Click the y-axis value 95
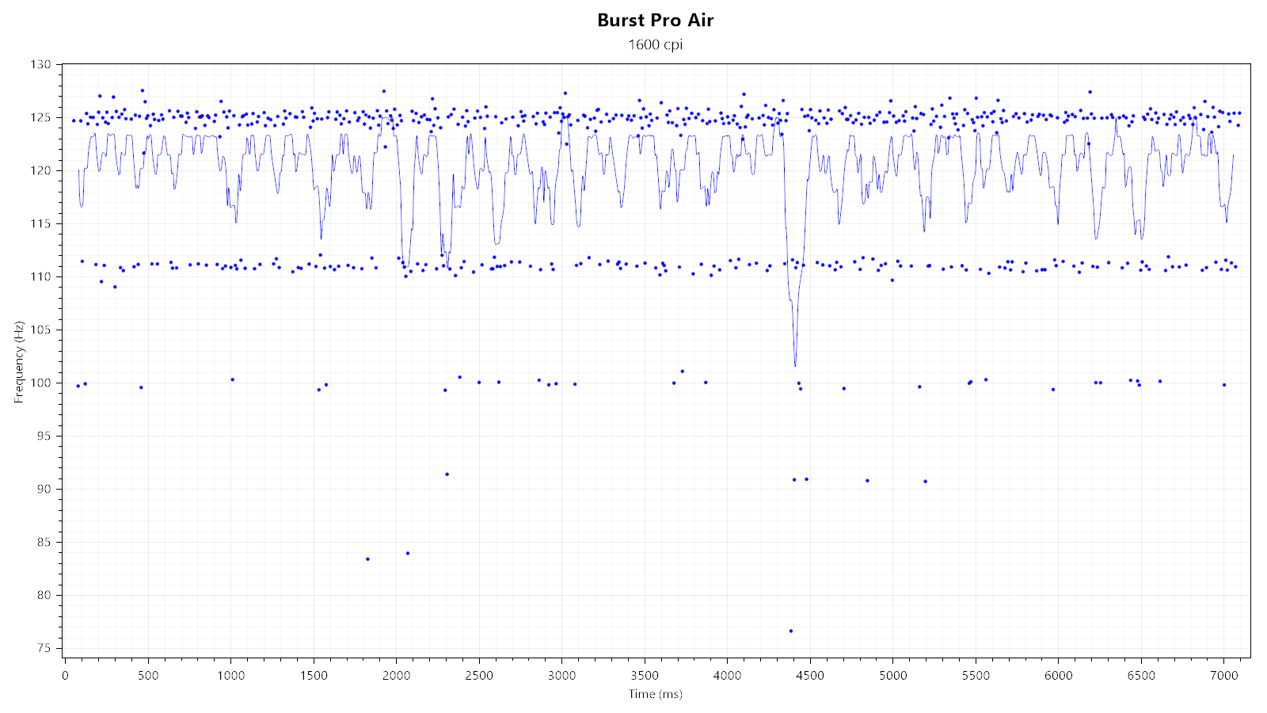The image size is (1267, 713). (x=44, y=436)
